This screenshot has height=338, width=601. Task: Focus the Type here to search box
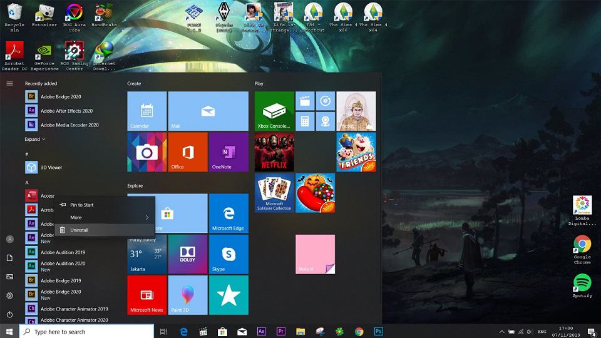86,332
